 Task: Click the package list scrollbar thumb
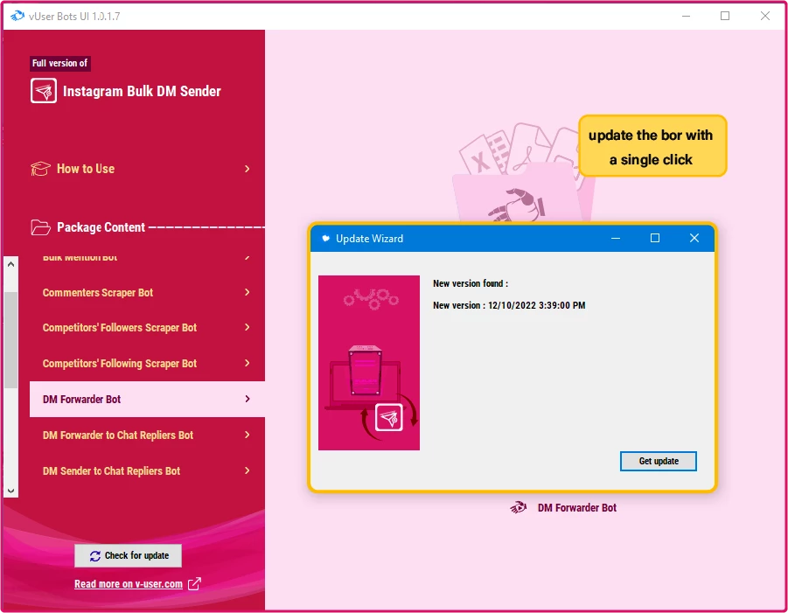click(x=11, y=340)
